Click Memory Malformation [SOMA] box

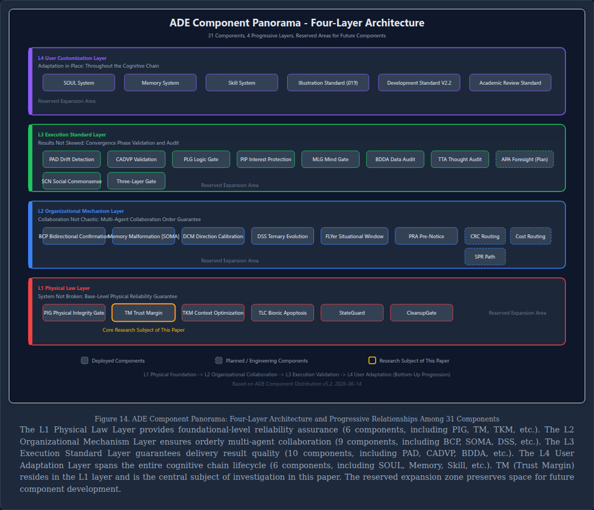(x=144, y=236)
